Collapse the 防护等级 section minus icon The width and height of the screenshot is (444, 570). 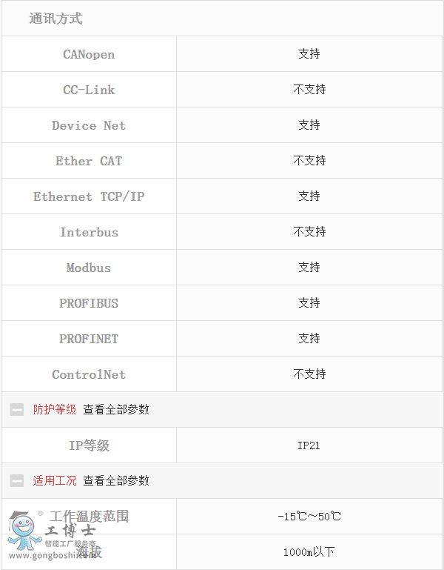coord(17,410)
